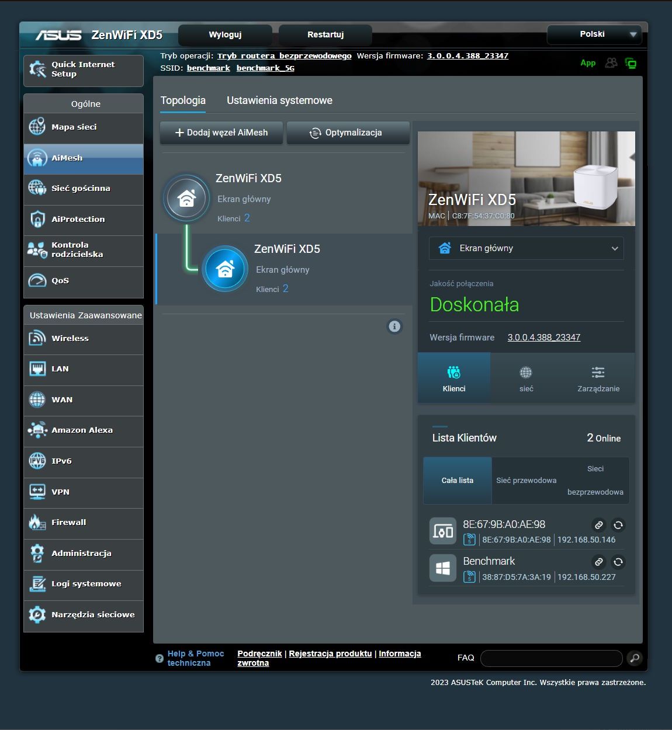
Task: Select the child ZenWiFi XD5 mesh node icon
Action: click(x=225, y=269)
